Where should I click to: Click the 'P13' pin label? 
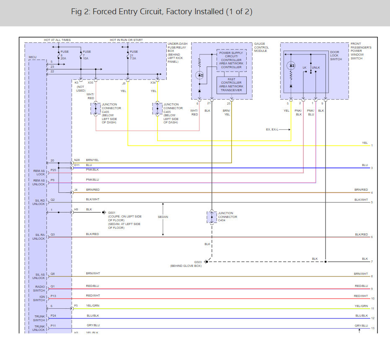[x=53, y=296]
